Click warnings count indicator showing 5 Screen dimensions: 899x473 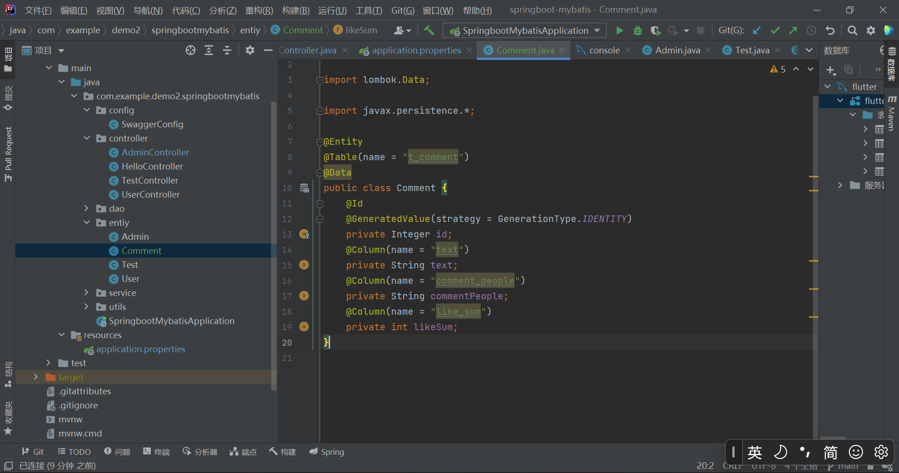778,69
